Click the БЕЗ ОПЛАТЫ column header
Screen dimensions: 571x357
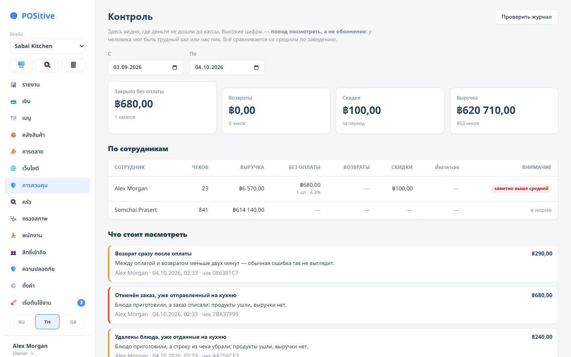pyautogui.click(x=305, y=167)
